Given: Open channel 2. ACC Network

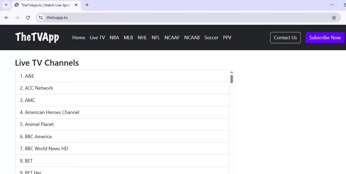Looking at the screenshot, I should (x=122, y=88).
